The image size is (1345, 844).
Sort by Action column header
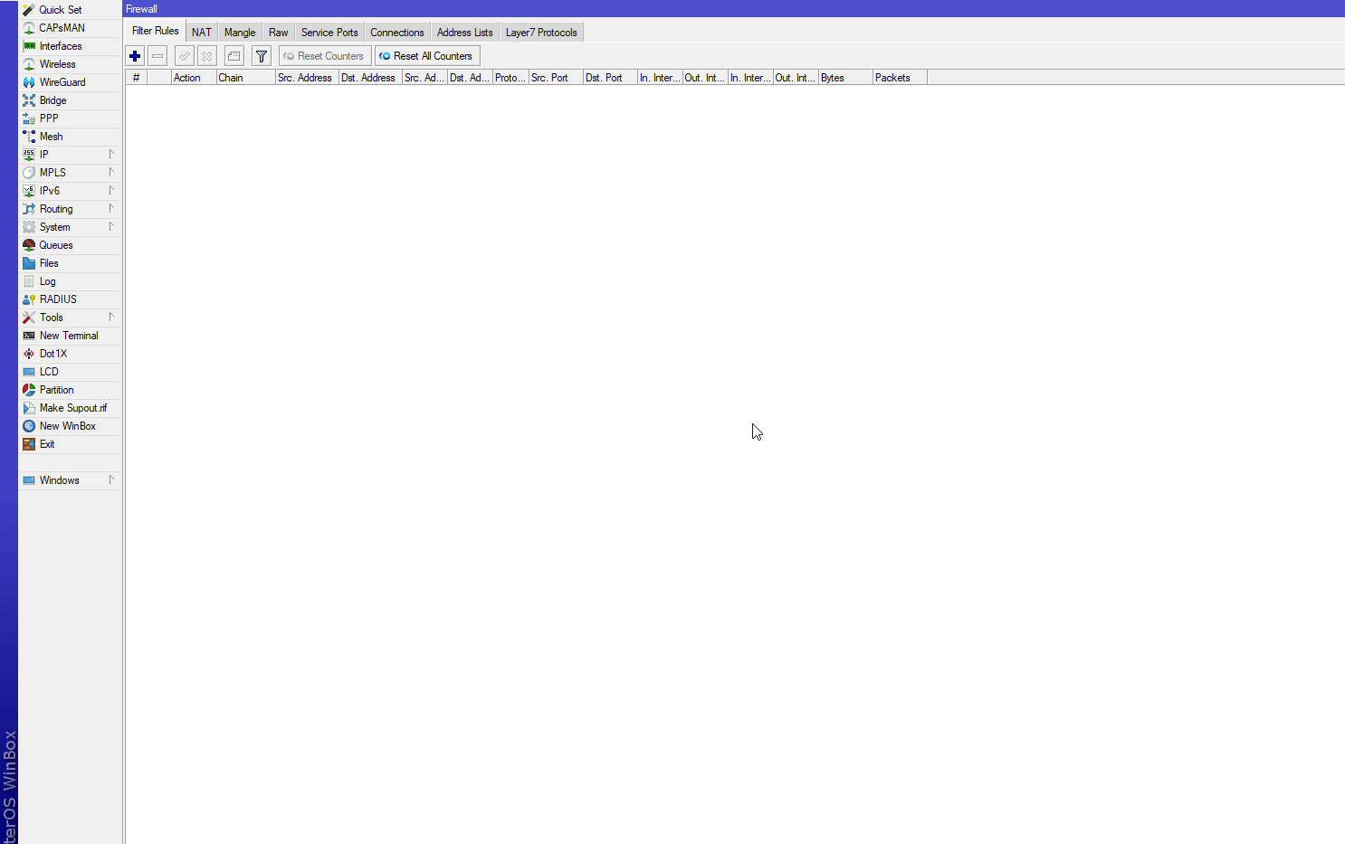point(194,78)
